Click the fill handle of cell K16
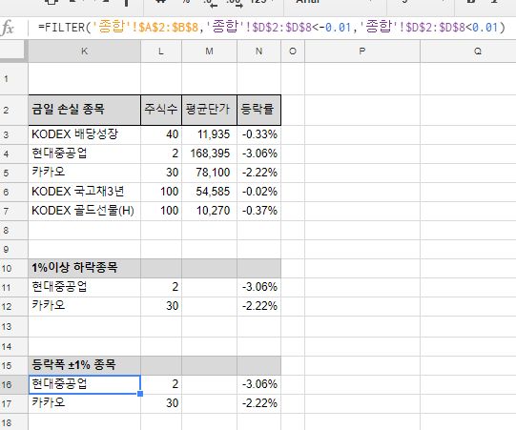This screenshot has width=516, height=430. tap(140, 394)
